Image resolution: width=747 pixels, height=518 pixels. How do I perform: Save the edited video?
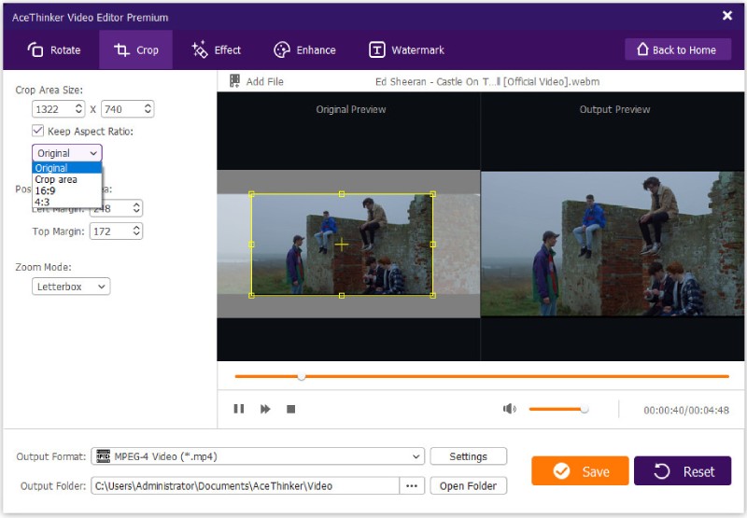[x=580, y=470]
